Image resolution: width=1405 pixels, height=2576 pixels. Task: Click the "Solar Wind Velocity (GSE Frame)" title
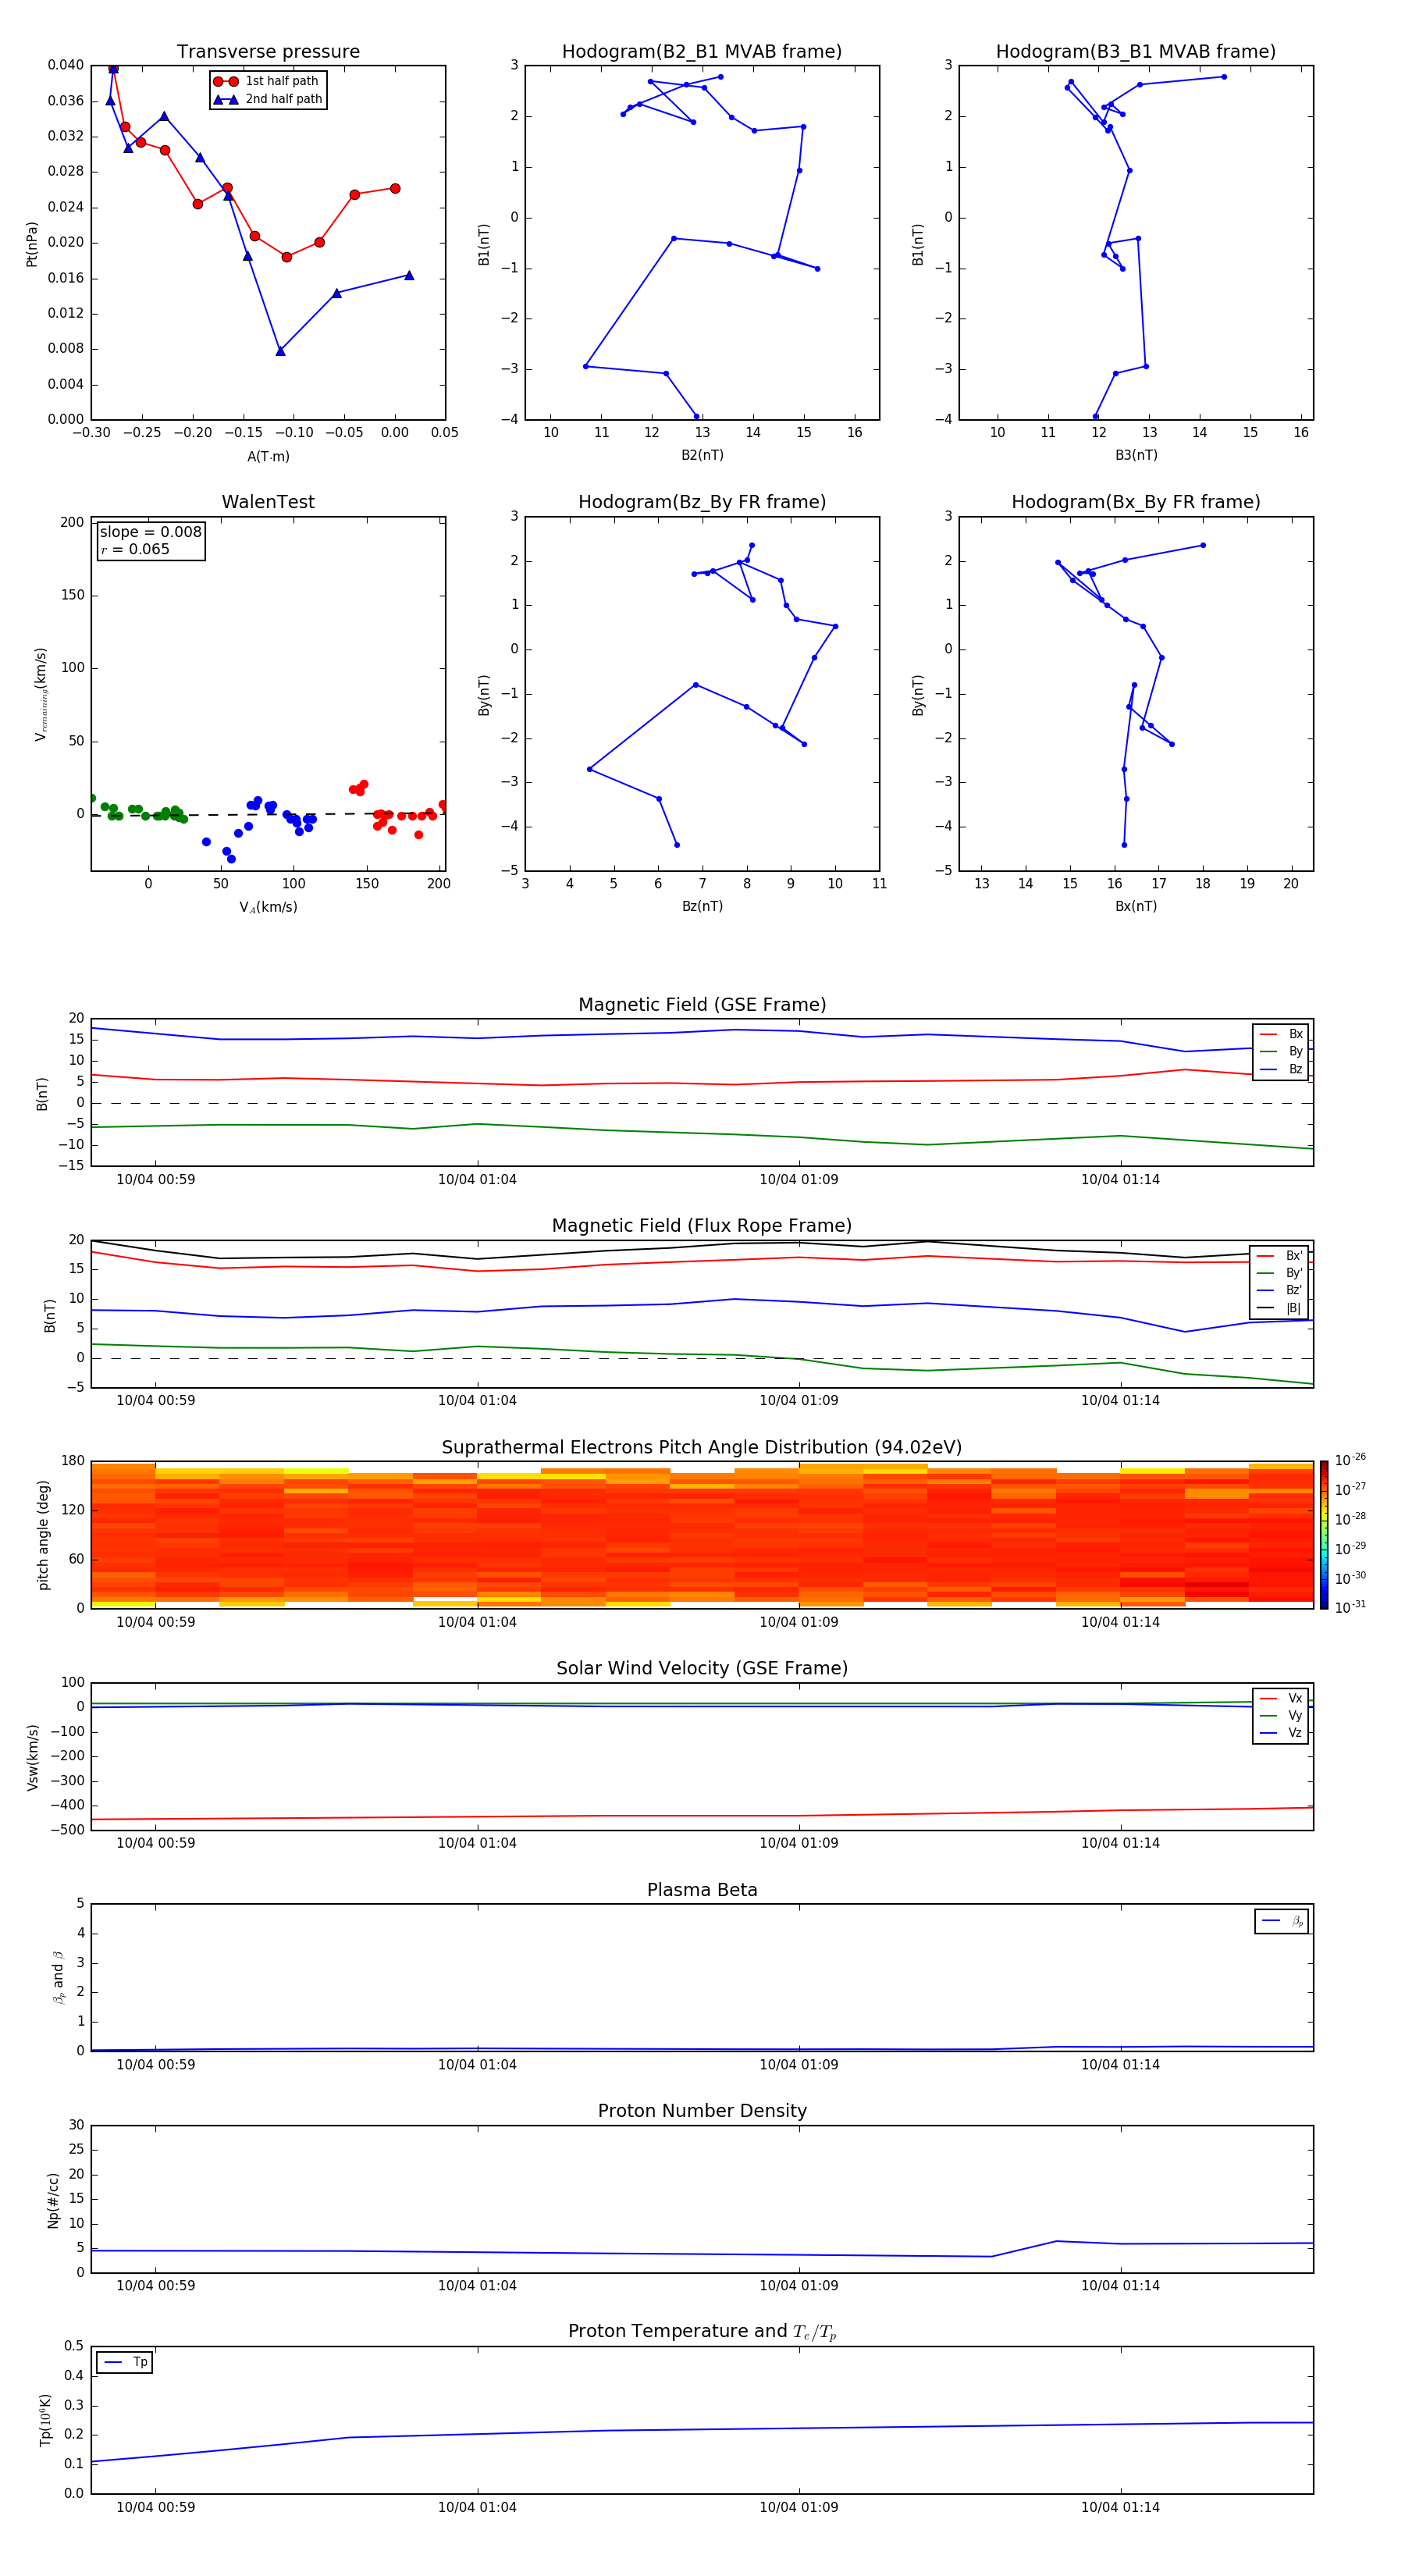[x=702, y=1668]
